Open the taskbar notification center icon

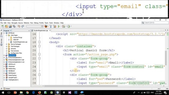[165, 93]
